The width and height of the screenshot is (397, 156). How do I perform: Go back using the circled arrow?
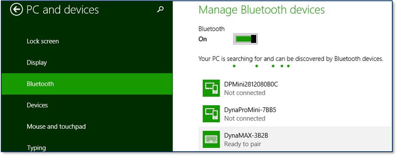pyautogui.click(x=16, y=10)
